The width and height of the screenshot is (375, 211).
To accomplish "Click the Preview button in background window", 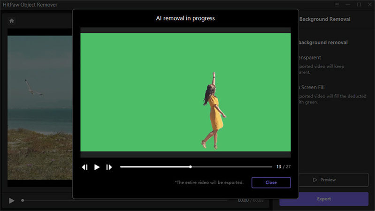I will point(333,180).
